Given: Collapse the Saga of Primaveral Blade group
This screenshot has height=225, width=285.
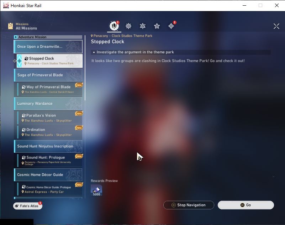Looking at the screenshot, I should click(x=48, y=75).
